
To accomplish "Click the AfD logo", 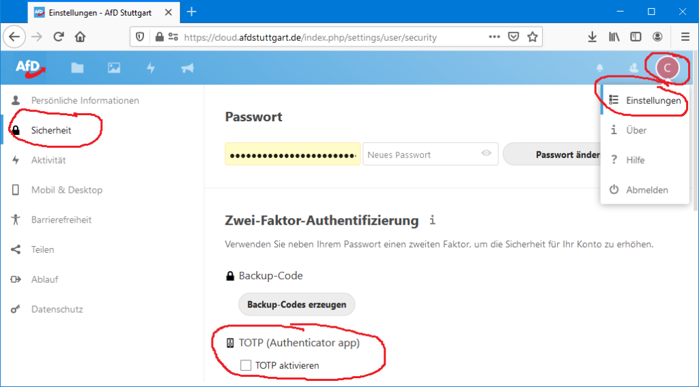I will [x=31, y=67].
